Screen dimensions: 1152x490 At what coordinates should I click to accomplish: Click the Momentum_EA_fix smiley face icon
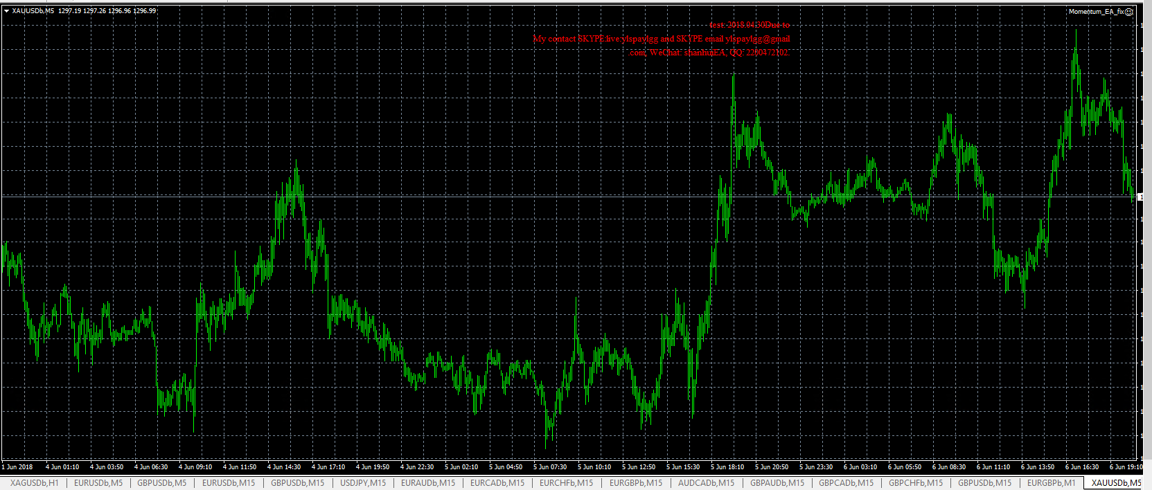click(1129, 12)
